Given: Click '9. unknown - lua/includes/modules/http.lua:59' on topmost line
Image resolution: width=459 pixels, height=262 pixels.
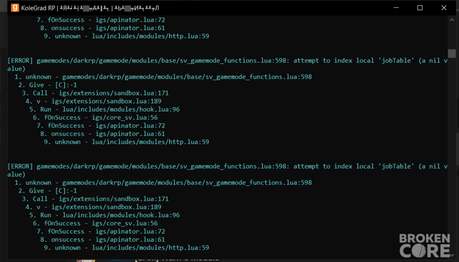Looking at the screenshot, I should pyautogui.click(x=126, y=36).
